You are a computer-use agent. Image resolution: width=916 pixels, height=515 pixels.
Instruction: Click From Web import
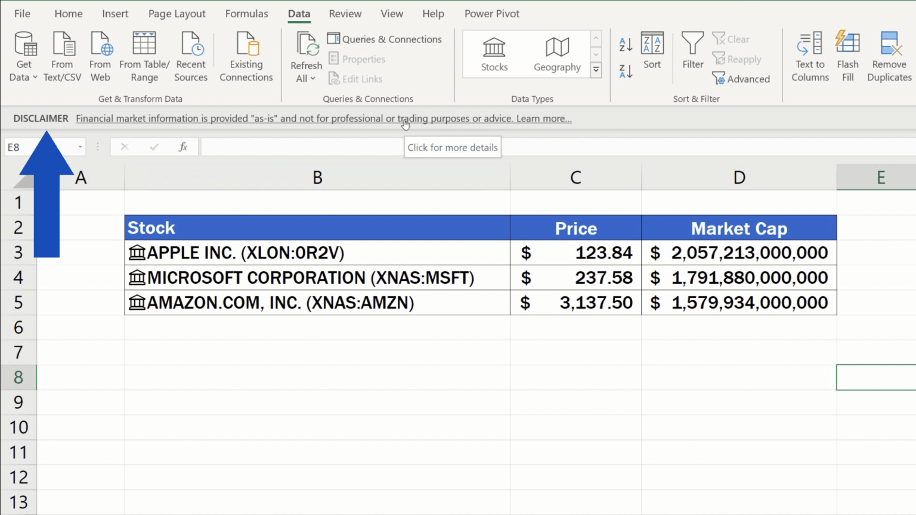coord(100,54)
